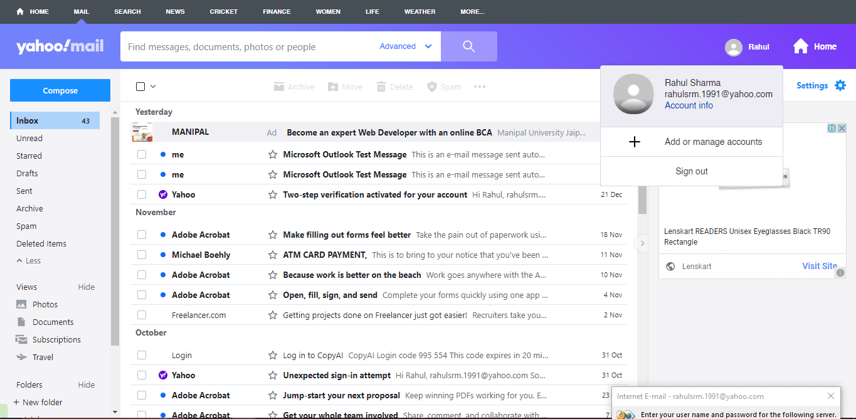Star the Unexpected sign-in attempt email
This screenshot has height=419, width=856.
tap(273, 375)
